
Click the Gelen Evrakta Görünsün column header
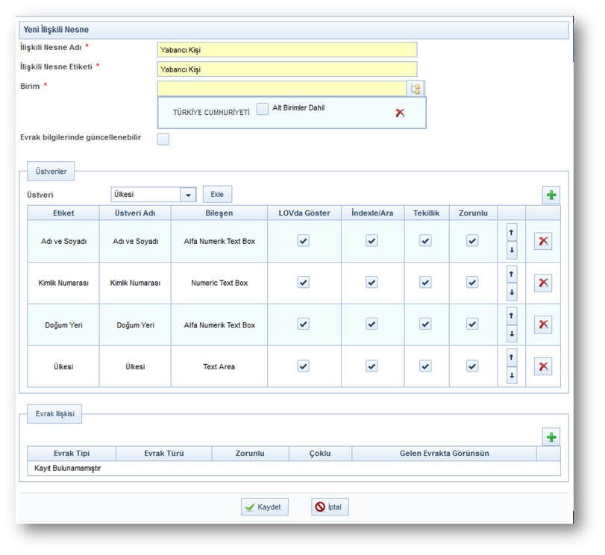pos(444,454)
